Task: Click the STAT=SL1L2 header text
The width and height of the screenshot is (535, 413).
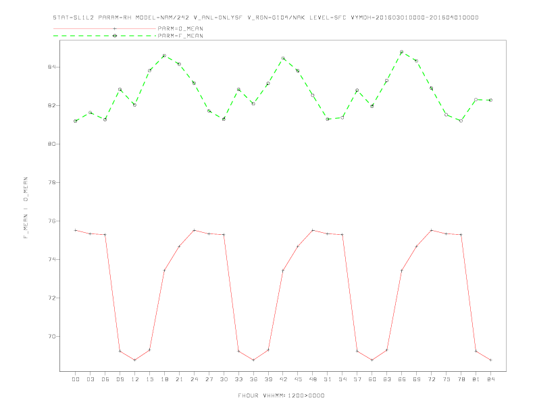Action: pos(74,18)
